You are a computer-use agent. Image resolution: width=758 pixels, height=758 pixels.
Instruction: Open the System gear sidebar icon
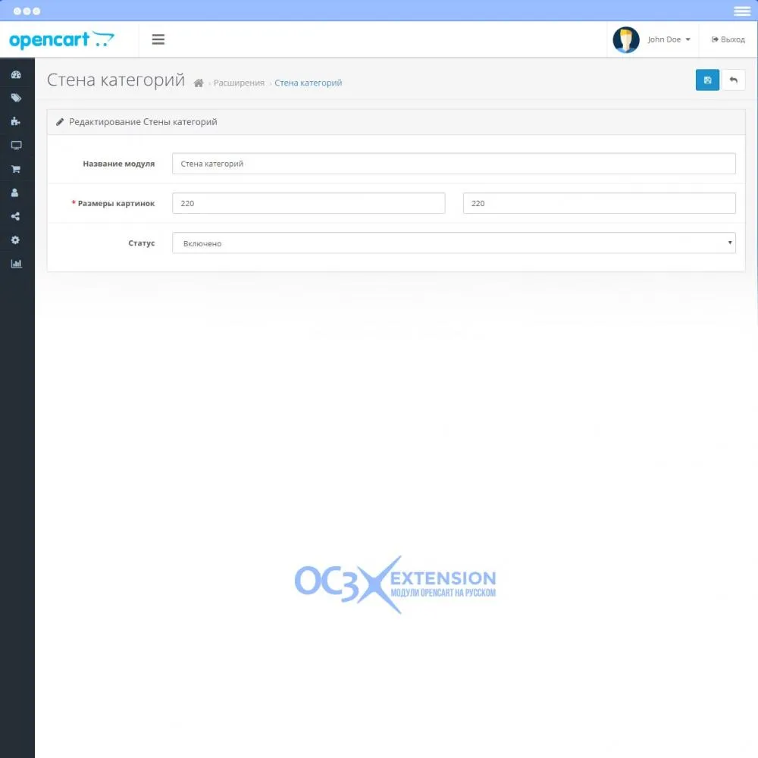pyautogui.click(x=15, y=240)
